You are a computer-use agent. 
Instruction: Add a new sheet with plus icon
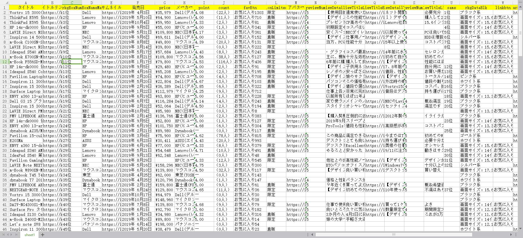43,235
